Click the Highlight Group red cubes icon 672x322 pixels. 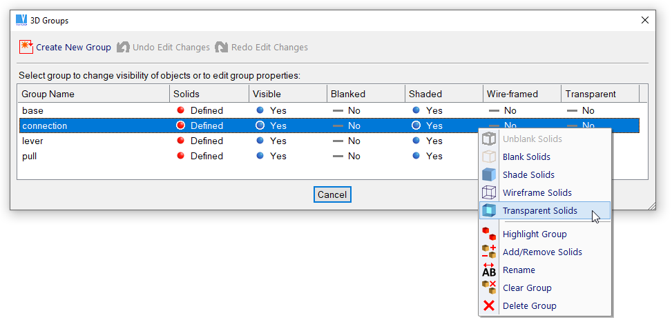coord(489,234)
